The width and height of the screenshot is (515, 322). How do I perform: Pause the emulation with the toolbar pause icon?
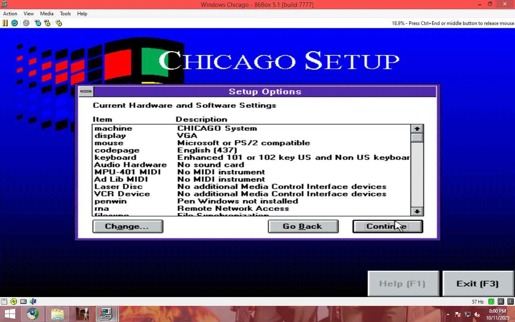click(x=5, y=23)
